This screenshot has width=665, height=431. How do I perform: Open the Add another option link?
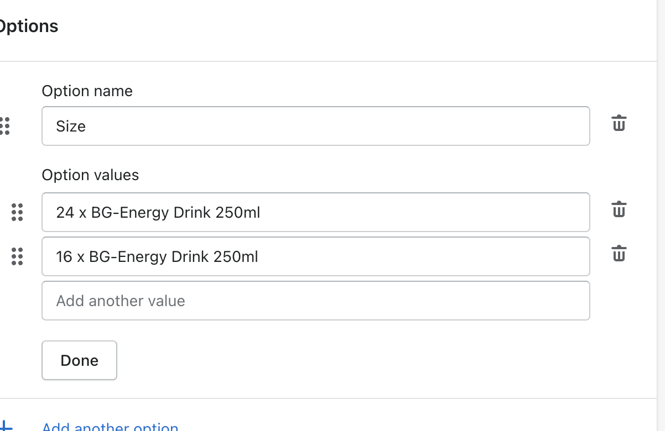110,427
